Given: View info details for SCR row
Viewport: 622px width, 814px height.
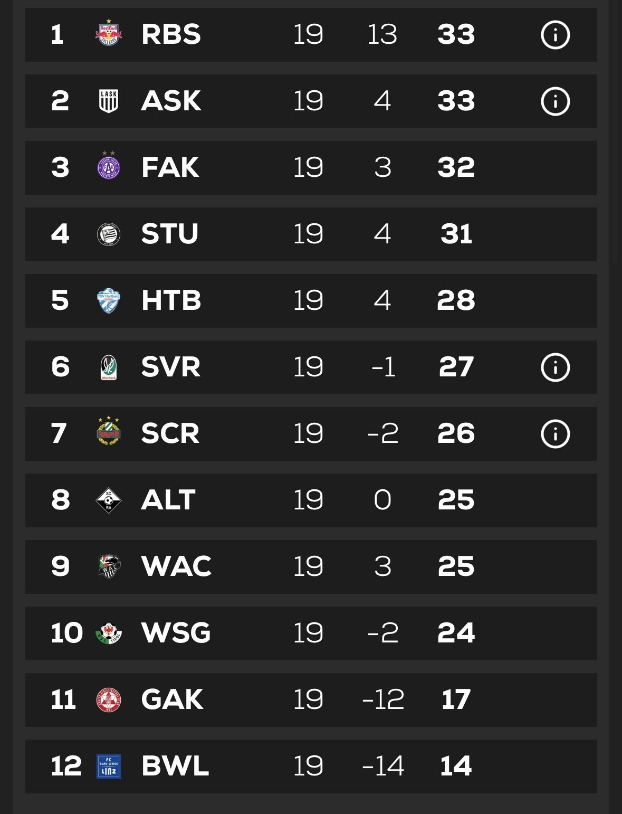Looking at the screenshot, I should pyautogui.click(x=555, y=434).
